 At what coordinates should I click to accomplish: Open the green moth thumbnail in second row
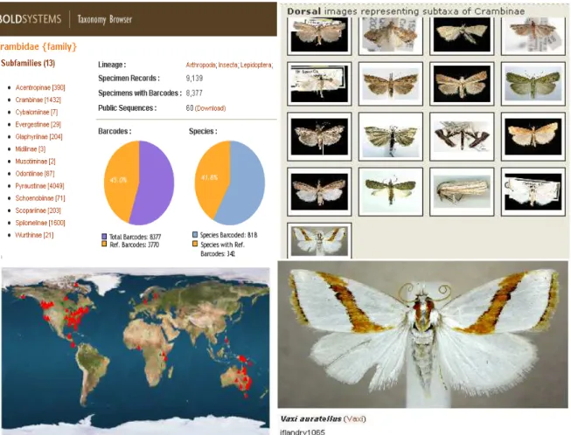point(533,84)
